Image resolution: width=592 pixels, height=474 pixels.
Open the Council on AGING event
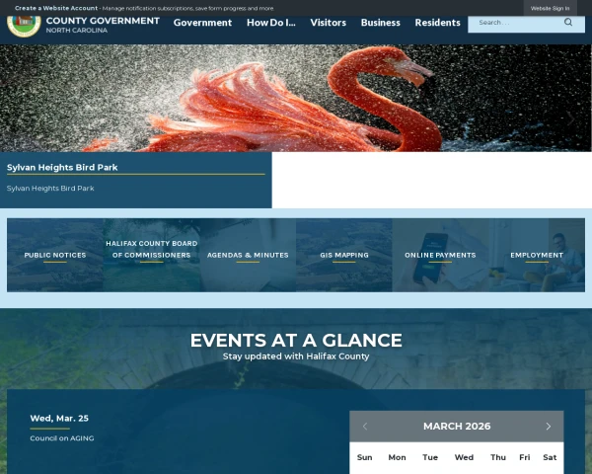[x=62, y=437]
